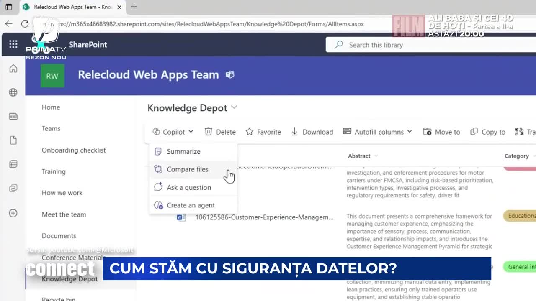Screen dimensions: 536x301
Task: Open the lists icon in left rail
Action: pyautogui.click(x=13, y=164)
